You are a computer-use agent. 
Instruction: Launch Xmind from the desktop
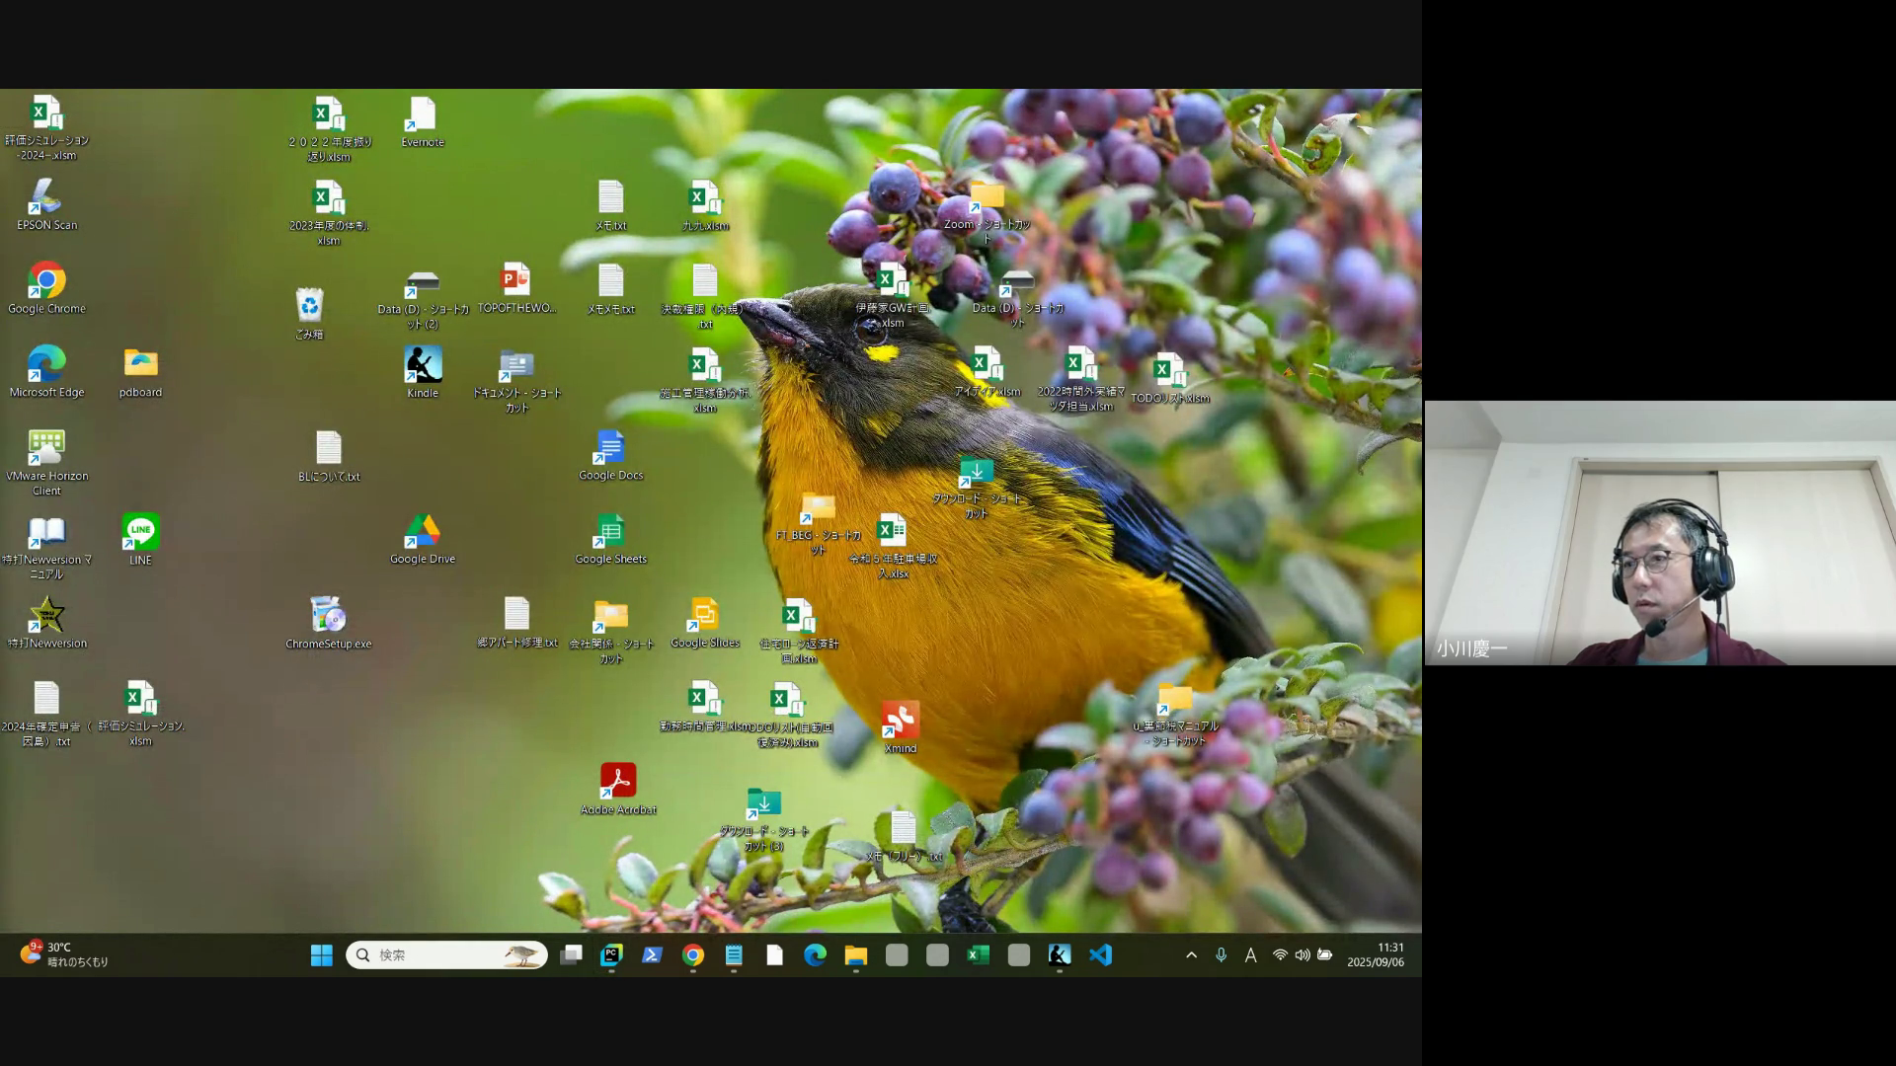pyautogui.click(x=900, y=721)
